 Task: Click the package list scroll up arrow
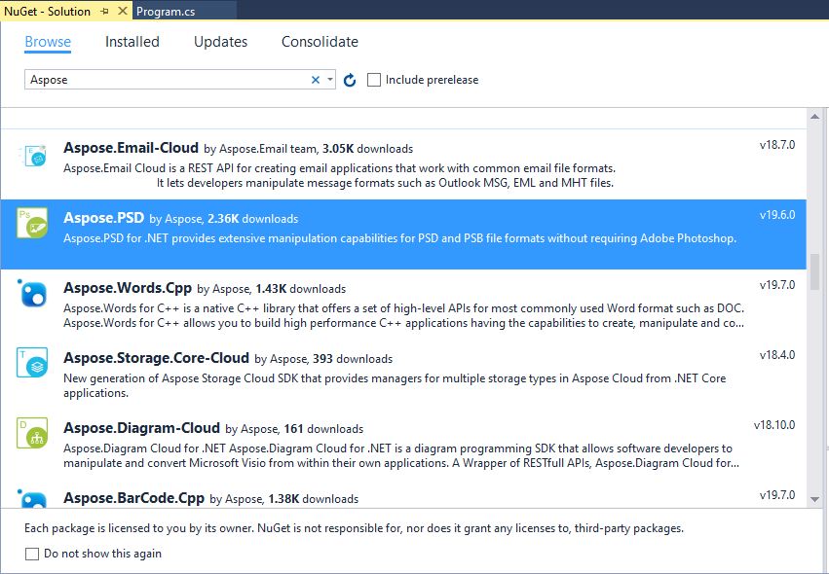pyautogui.click(x=814, y=116)
